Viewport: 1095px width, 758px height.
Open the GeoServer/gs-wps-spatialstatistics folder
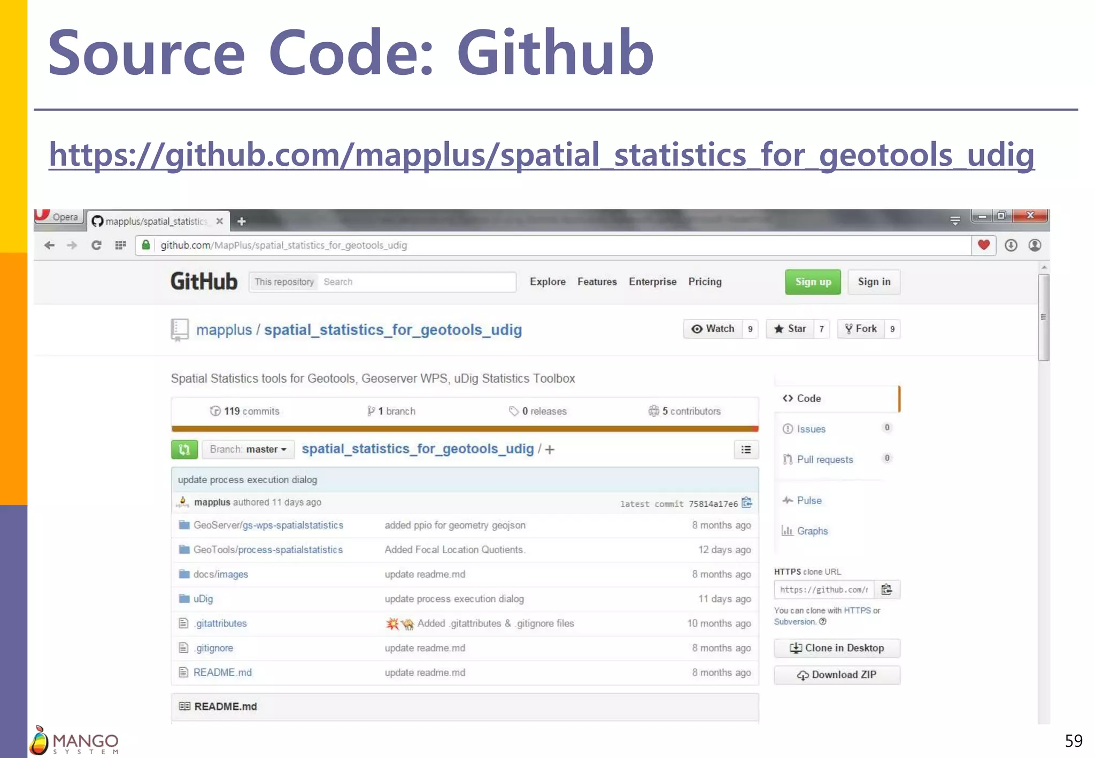268,525
